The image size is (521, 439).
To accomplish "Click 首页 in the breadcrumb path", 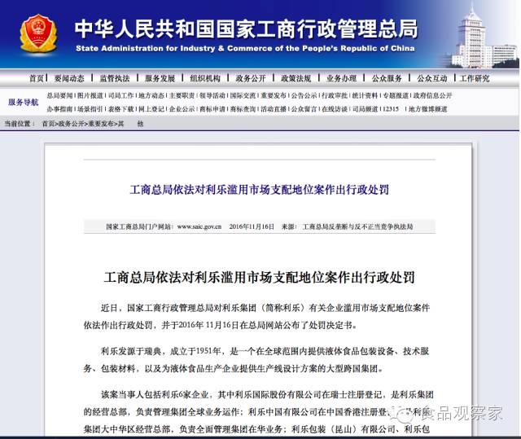I will (x=48, y=124).
